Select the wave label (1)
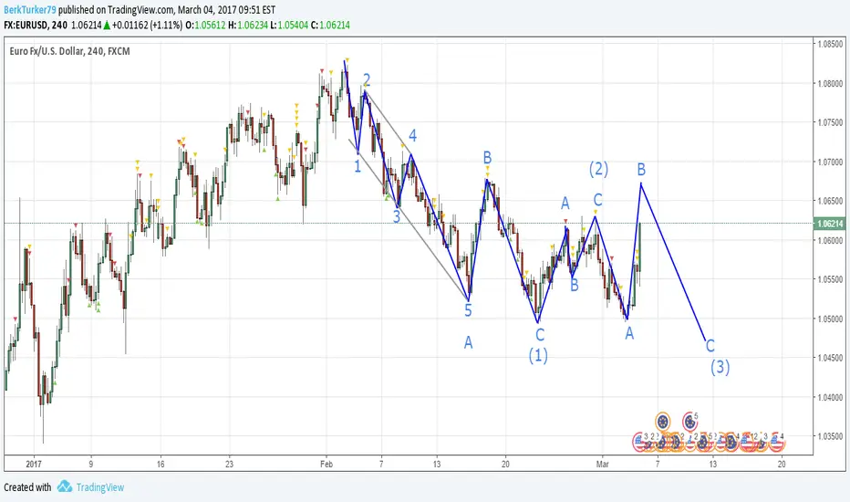Viewport: 850px width, 502px height. [x=538, y=356]
